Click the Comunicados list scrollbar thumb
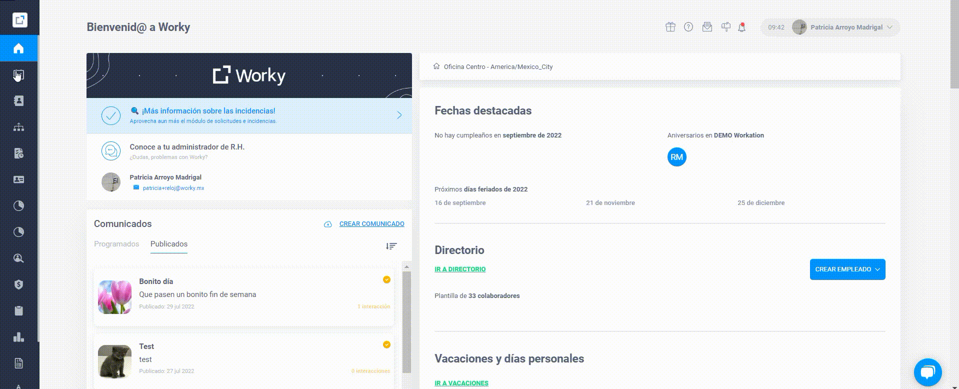Image resolution: width=959 pixels, height=389 pixels. pyautogui.click(x=406, y=322)
